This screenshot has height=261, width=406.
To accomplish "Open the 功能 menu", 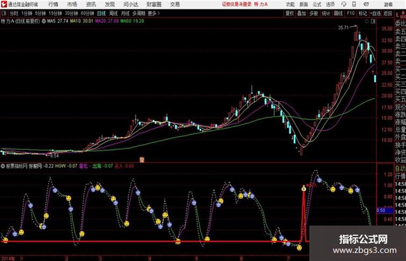I will point(290,4).
